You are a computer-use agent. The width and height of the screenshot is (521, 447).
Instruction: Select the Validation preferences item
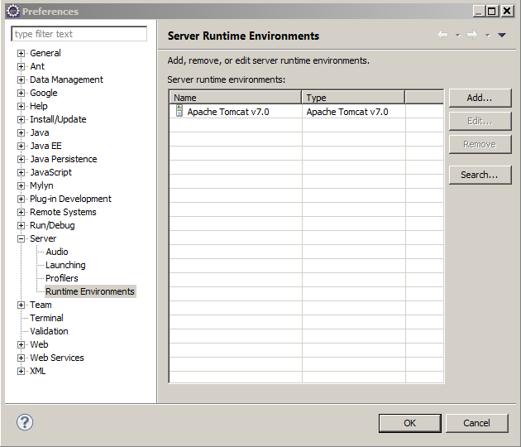coord(49,331)
